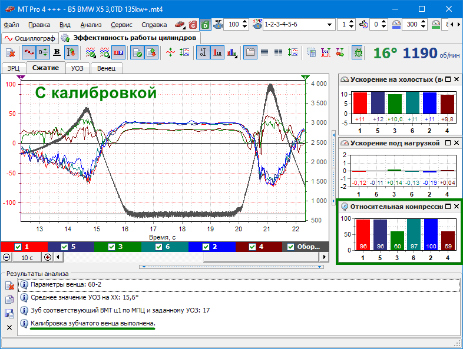Maximize the Относительная компрессия panel
The height and width of the screenshot is (349, 463).
(x=448, y=206)
